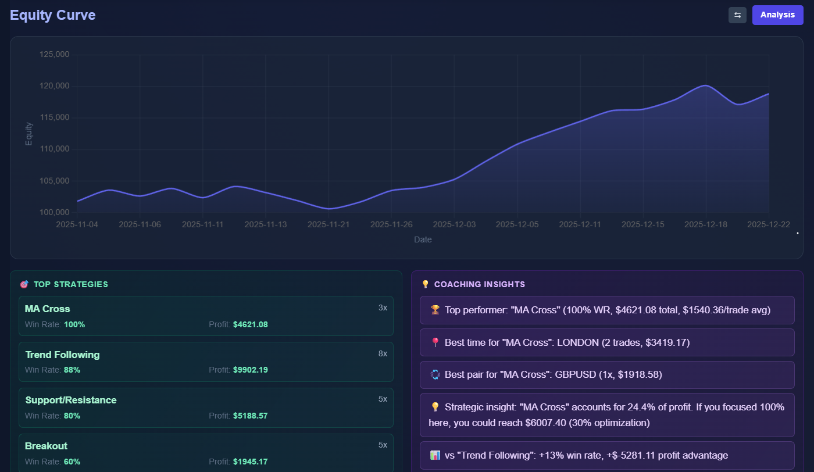Click the cycle icon in Best pair insight
814x472 pixels.
coord(435,376)
